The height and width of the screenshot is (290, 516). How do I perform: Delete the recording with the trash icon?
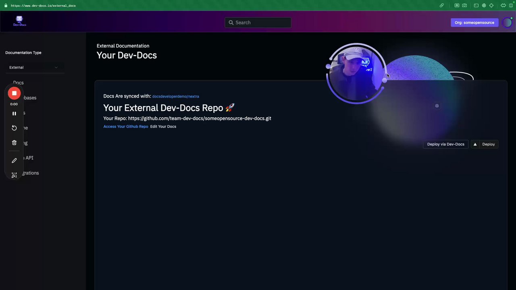[x=14, y=143]
